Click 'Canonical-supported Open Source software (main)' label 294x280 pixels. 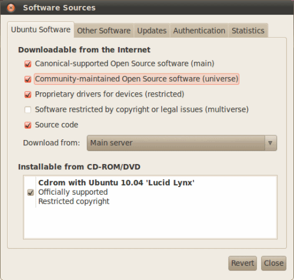click(125, 64)
